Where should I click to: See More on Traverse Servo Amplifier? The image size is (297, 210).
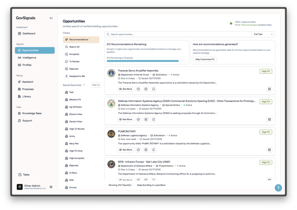[x=125, y=89]
